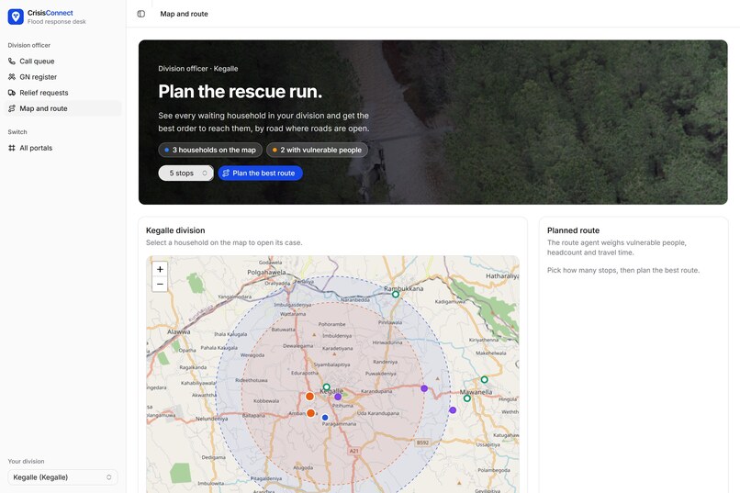Screen dimensions: 740x493
Task: Select Map and route menu item
Action: (x=62, y=108)
